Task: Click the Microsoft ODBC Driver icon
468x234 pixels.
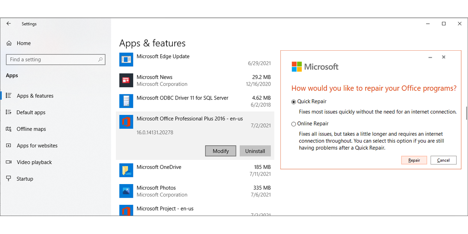Action: (126, 101)
